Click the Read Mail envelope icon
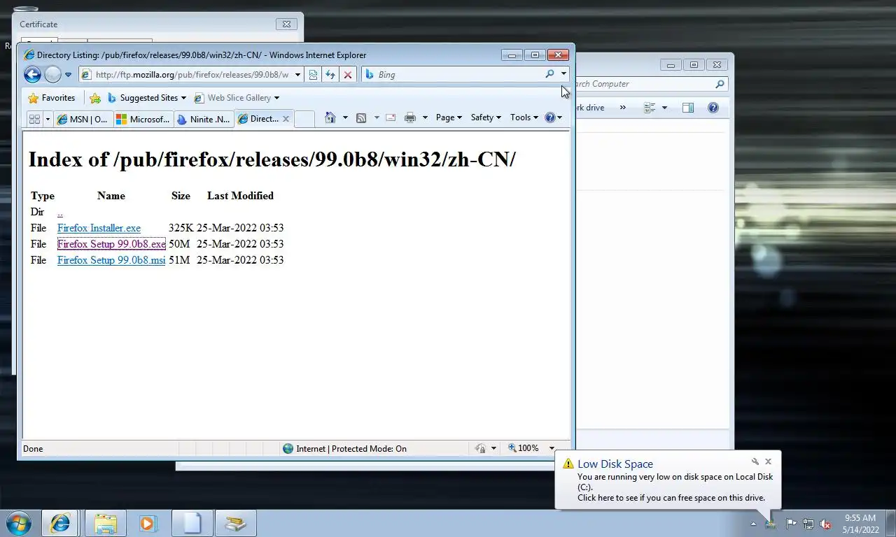Screen dimensions: 896x537 [391, 117]
